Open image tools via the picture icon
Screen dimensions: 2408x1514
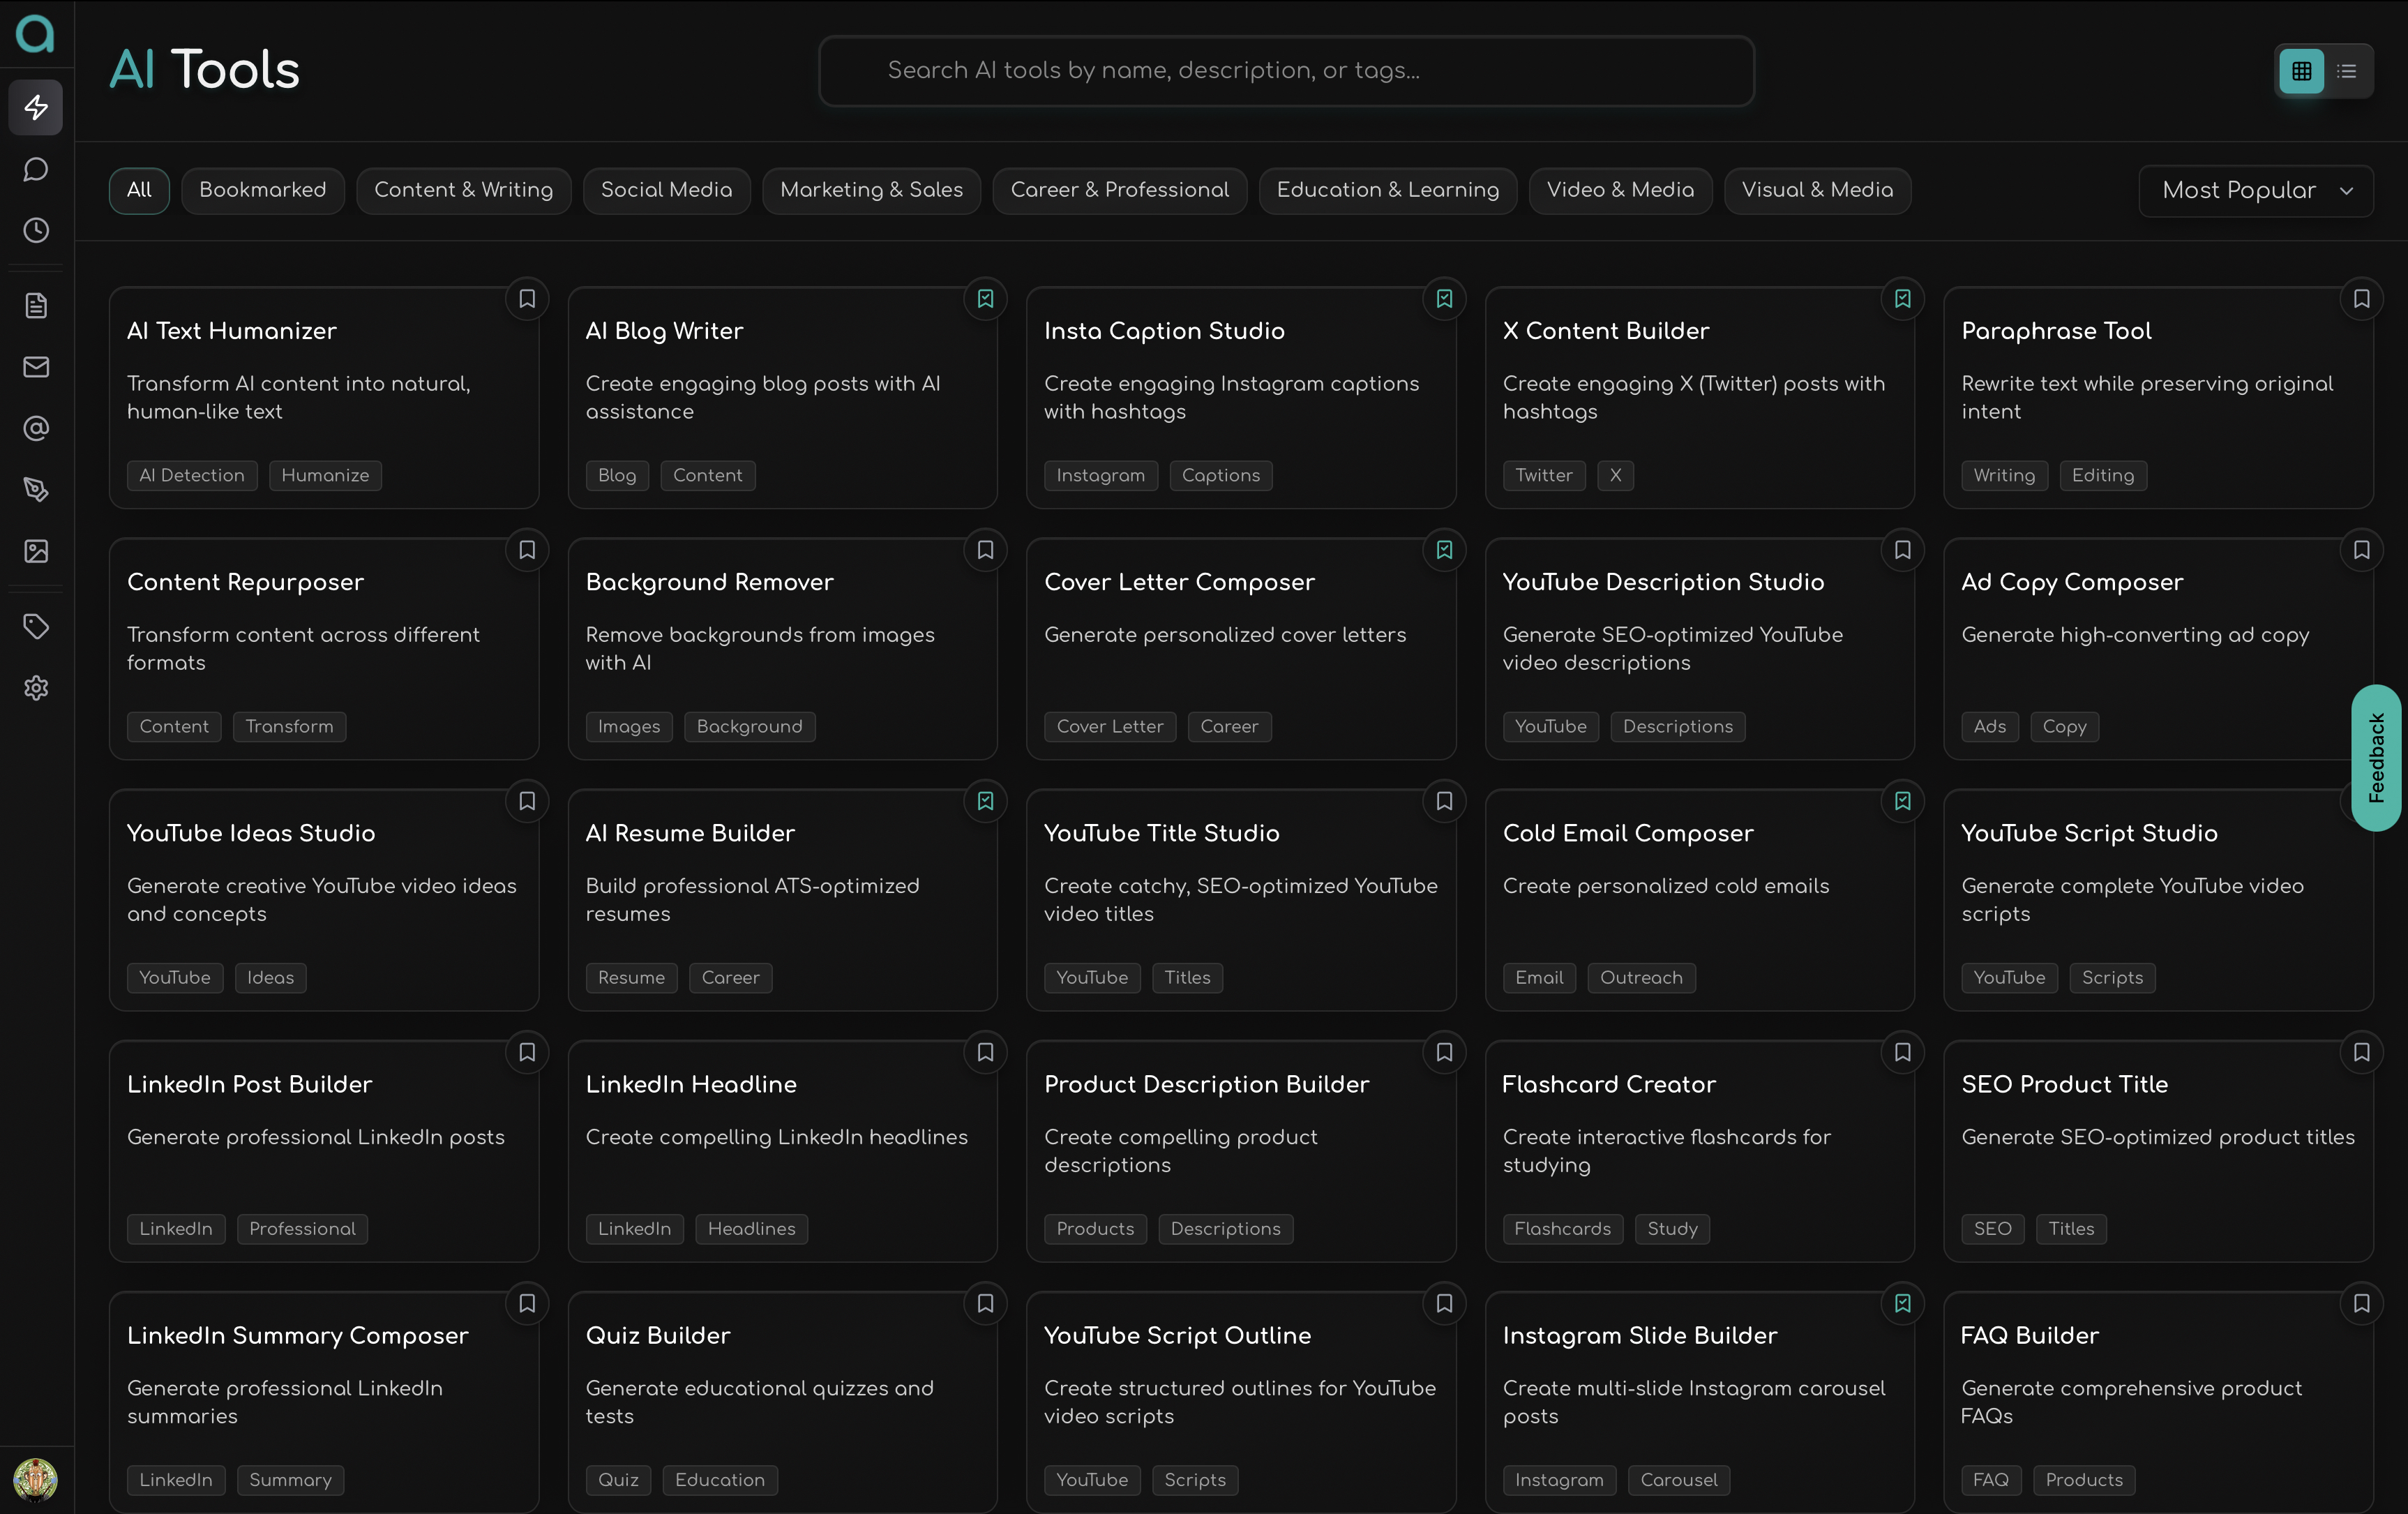[36, 551]
